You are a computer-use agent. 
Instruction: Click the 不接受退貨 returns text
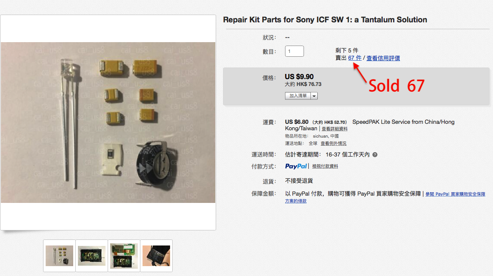coord(299,181)
